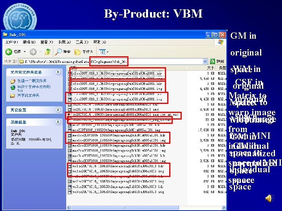Viewport: 282px width, 211px height.
Task: Open the 查看(V) menu
Action: pyautogui.click(x=47, y=42)
